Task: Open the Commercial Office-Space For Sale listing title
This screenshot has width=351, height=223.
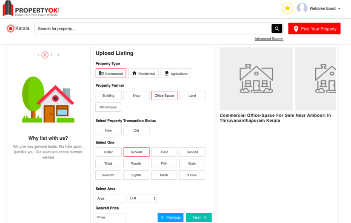Action: pos(275,118)
